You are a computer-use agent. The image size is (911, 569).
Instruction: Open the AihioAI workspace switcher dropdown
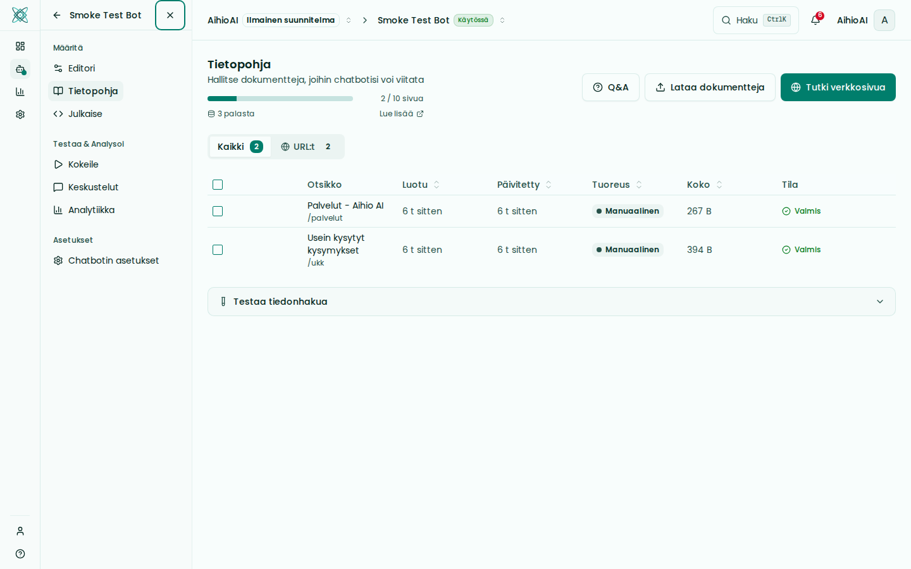pos(349,20)
